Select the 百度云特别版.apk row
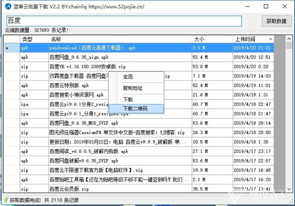Screen dimensions: 295x206 [x=139, y=85]
